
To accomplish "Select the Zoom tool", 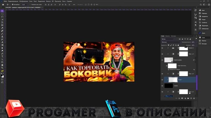I will click(2, 68).
